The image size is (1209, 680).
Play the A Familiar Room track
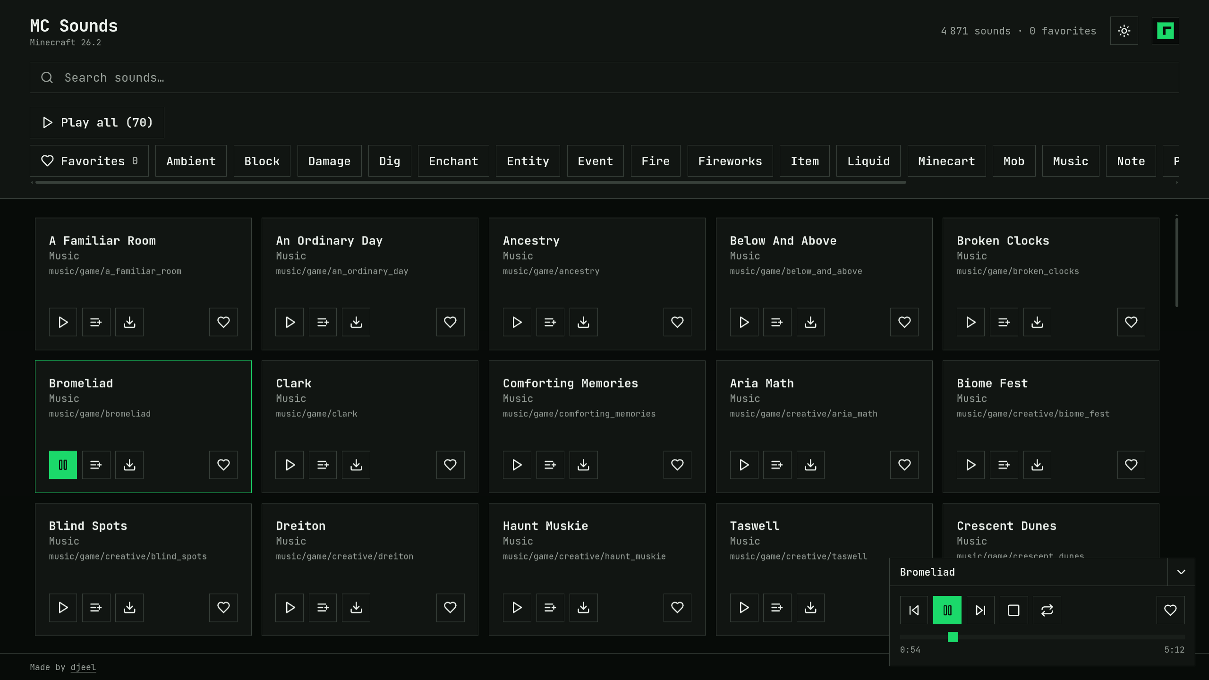tap(63, 322)
